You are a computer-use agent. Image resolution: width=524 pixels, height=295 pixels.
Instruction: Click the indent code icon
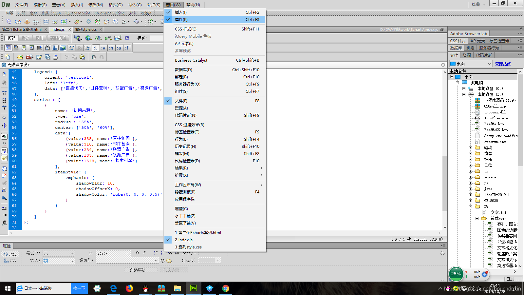[x=4, y=208]
